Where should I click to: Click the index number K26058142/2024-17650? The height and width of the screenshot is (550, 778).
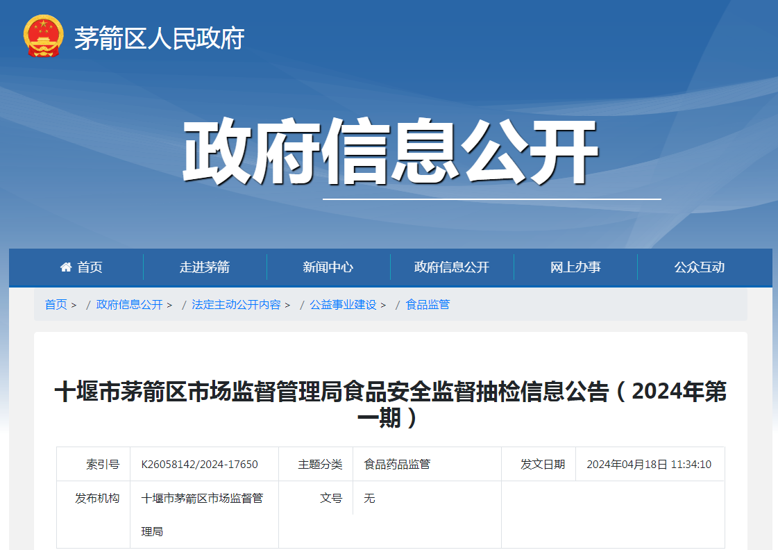pos(199,464)
